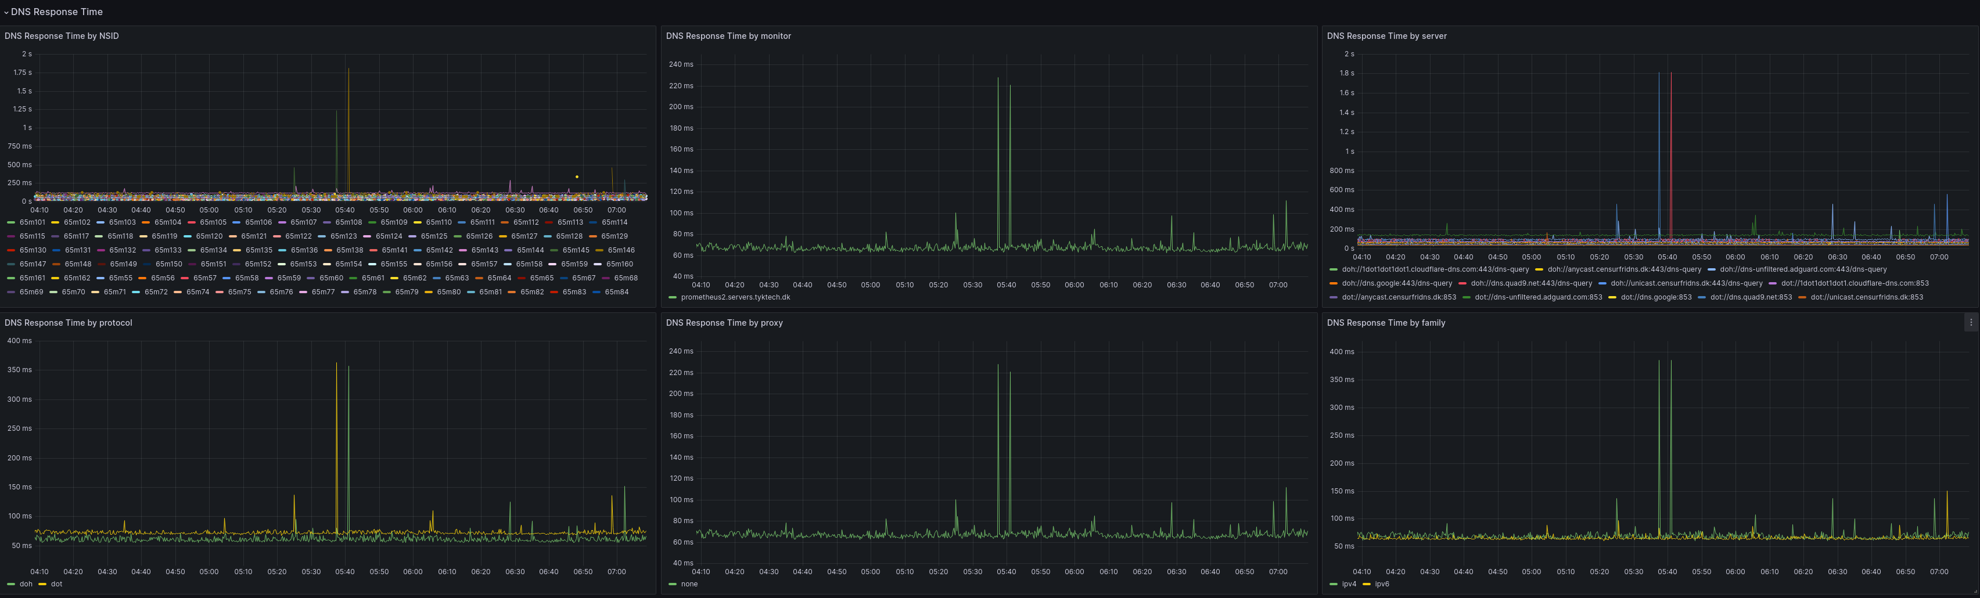Toggle the 65m68 series in the NSID legend
This screenshot has width=1980, height=598.
point(626,278)
